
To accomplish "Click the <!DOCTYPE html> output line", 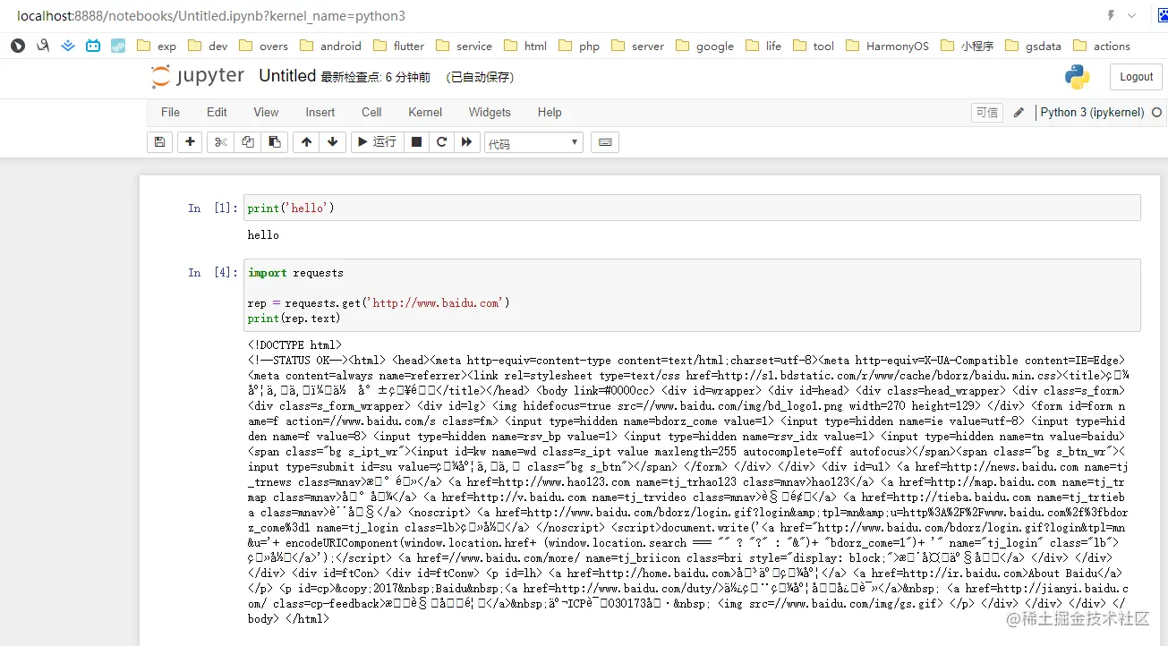I will pos(294,344).
